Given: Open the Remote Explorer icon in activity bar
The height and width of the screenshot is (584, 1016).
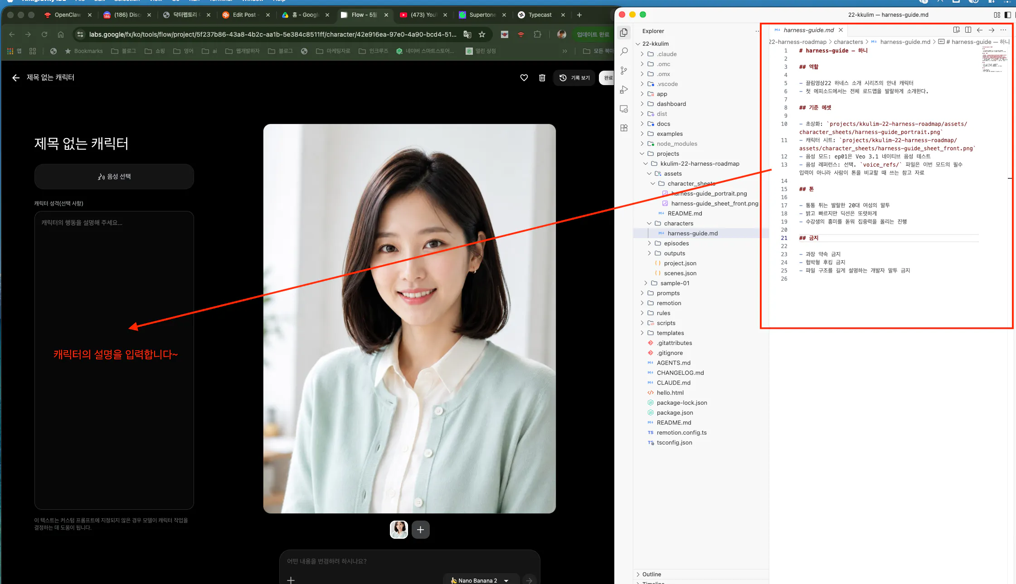Looking at the screenshot, I should click(624, 109).
